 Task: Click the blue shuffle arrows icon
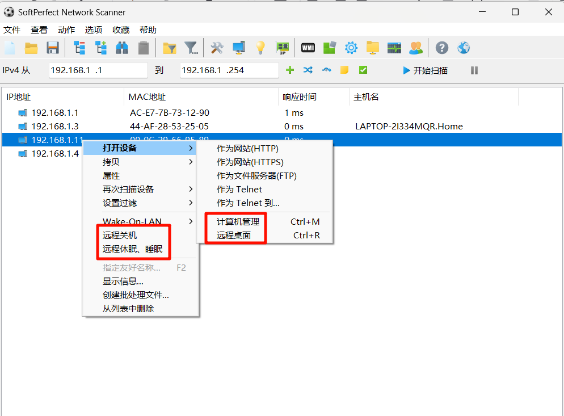click(x=308, y=70)
